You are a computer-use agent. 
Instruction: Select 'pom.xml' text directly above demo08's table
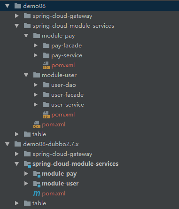pyautogui.click(x=54, y=125)
